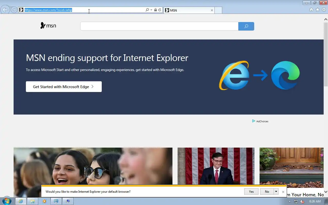The height and width of the screenshot is (205, 328).
Task: Click No on the default browser prompt
Action: (267, 192)
